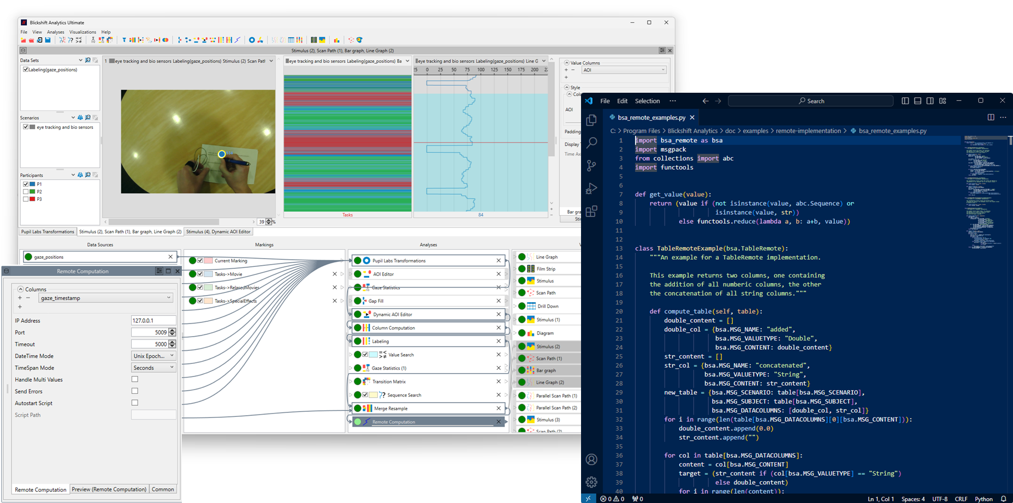This screenshot has height=503, width=1013.
Task: Click the Python language mode in status bar
Action: coord(984,499)
